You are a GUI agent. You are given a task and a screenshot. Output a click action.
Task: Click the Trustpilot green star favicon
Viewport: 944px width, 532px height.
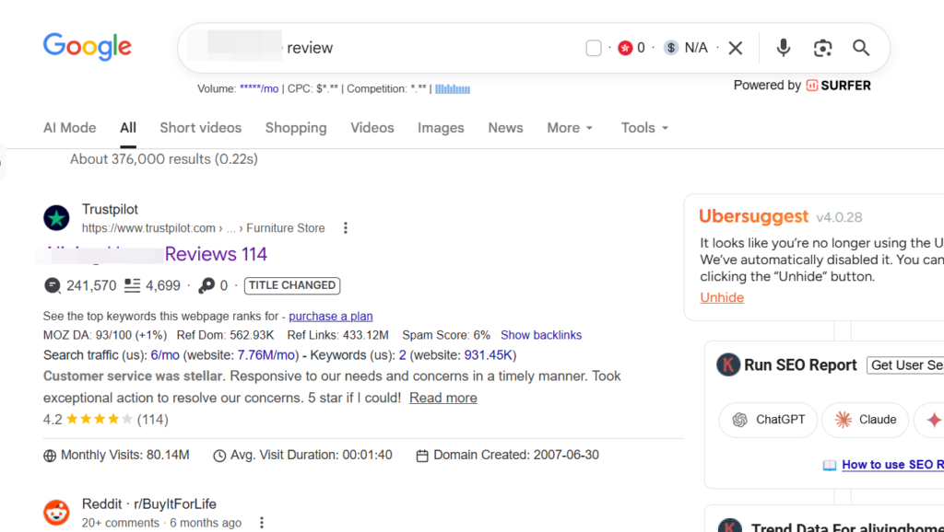point(56,218)
